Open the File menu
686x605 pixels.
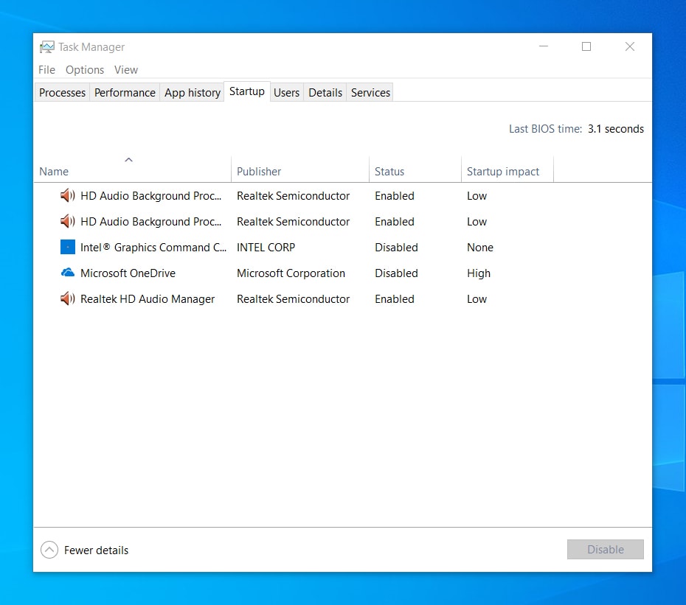[46, 70]
